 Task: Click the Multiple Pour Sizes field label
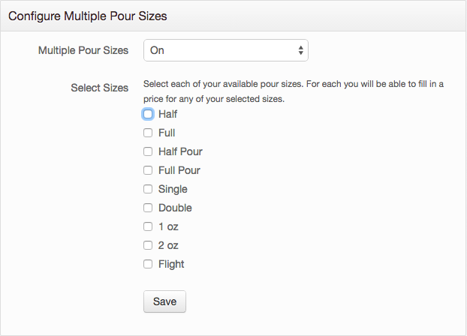coord(83,50)
